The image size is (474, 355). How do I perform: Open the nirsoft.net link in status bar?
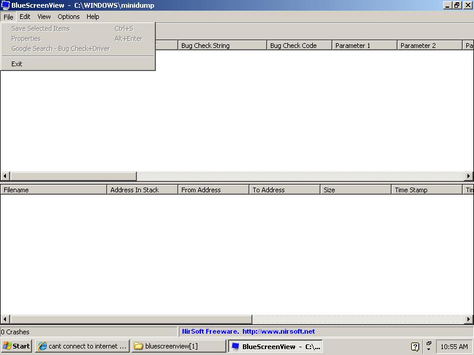278,331
